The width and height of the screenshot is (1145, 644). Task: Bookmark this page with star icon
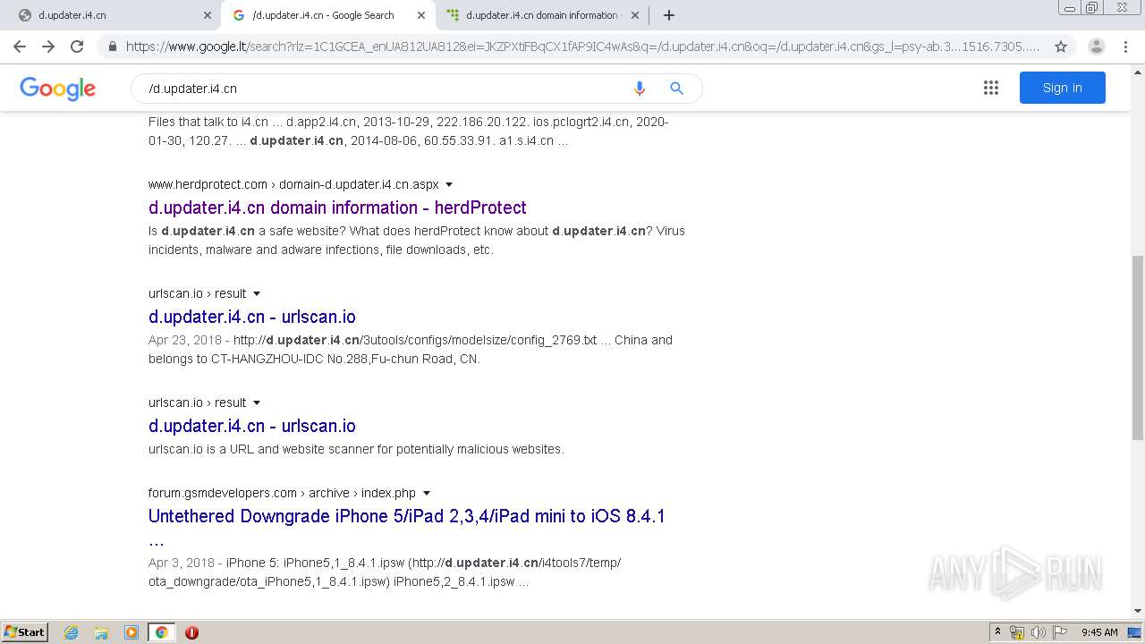(x=1061, y=47)
